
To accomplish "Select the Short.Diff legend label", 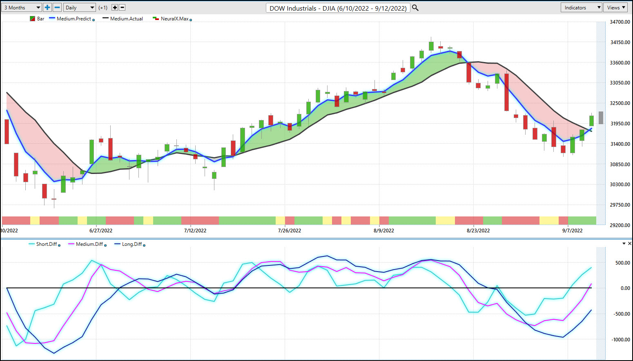I will pyautogui.click(x=47, y=244).
